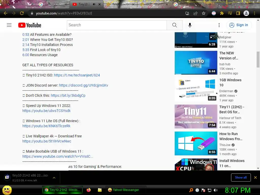The width and height of the screenshot is (260, 195).
Task: Click the Sign in button
Action: pyautogui.click(x=239, y=25)
